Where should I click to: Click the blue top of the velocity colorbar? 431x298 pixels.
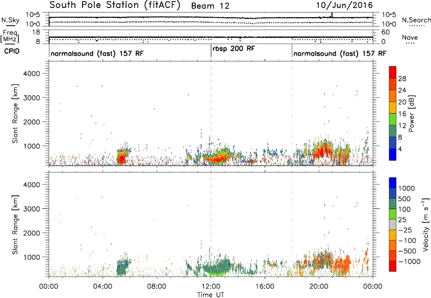393,183
